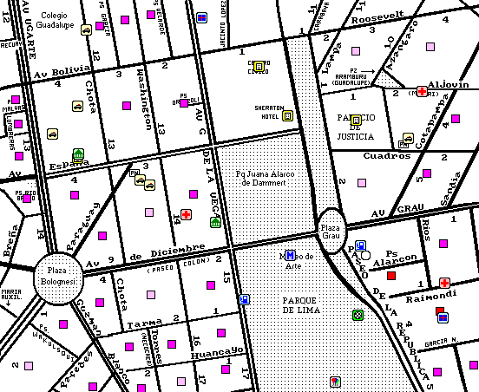
Task: Select the red square marker on Ps Alarcon
Action: (x=391, y=276)
